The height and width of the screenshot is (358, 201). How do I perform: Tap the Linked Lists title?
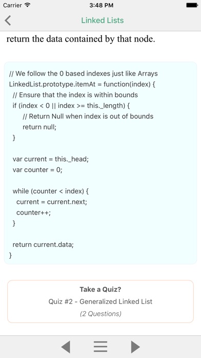[103, 21]
